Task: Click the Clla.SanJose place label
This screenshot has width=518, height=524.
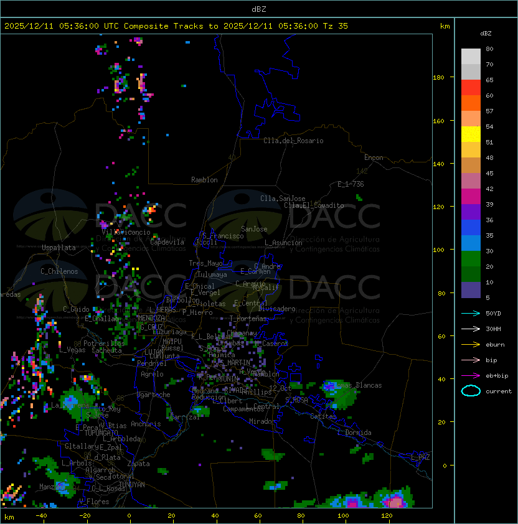Action: click(x=283, y=199)
